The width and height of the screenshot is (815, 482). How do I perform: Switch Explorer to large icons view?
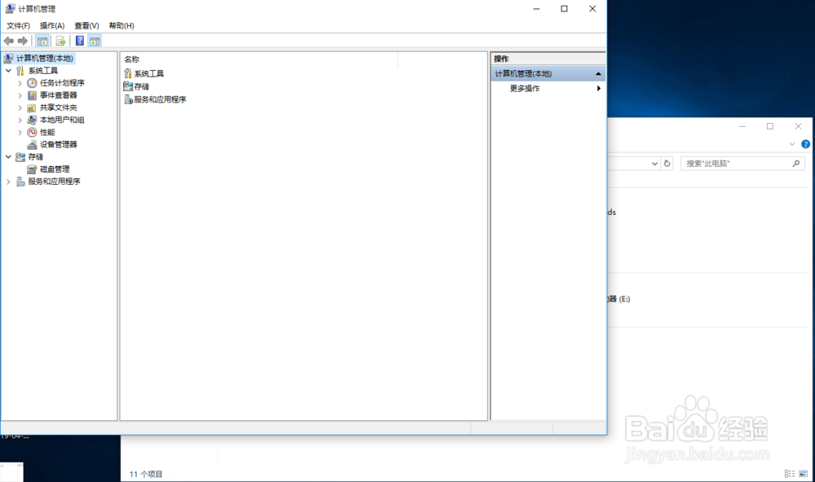pyautogui.click(x=803, y=474)
